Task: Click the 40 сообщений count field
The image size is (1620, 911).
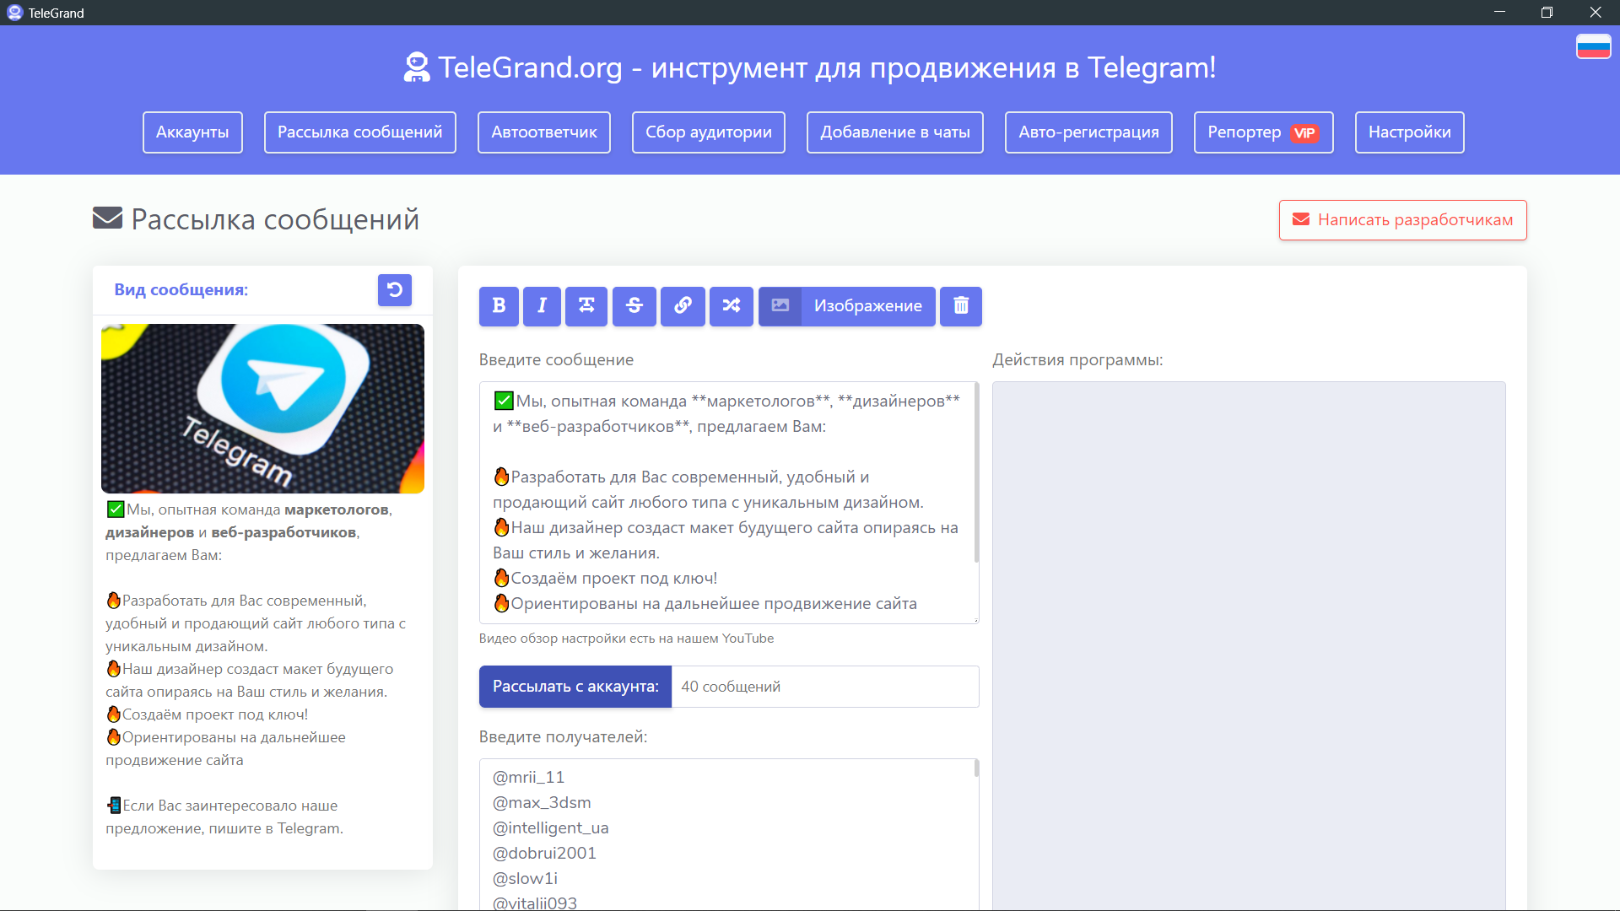Action: point(824,687)
